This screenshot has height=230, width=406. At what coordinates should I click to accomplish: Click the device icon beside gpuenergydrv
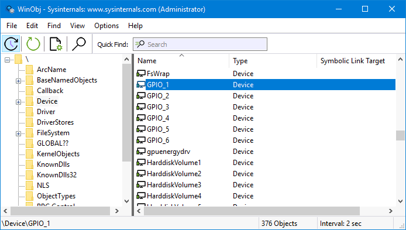[141, 152]
